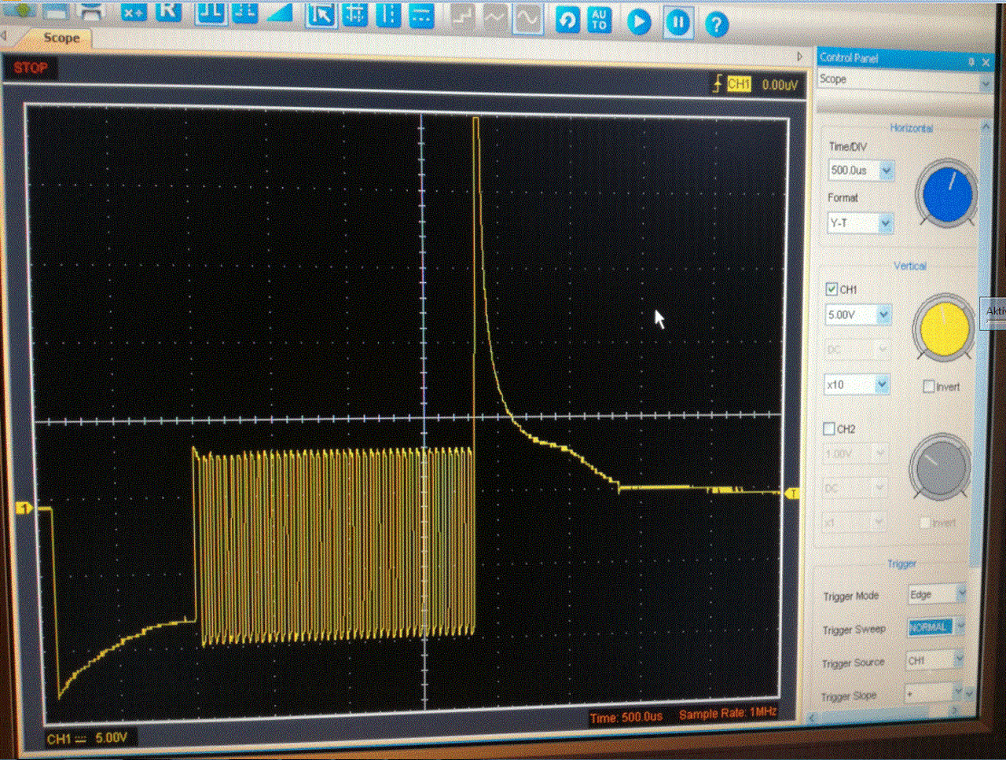This screenshot has width=1006, height=760.
Task: Click the grey CH2 vertical knob
Action: pyautogui.click(x=940, y=465)
